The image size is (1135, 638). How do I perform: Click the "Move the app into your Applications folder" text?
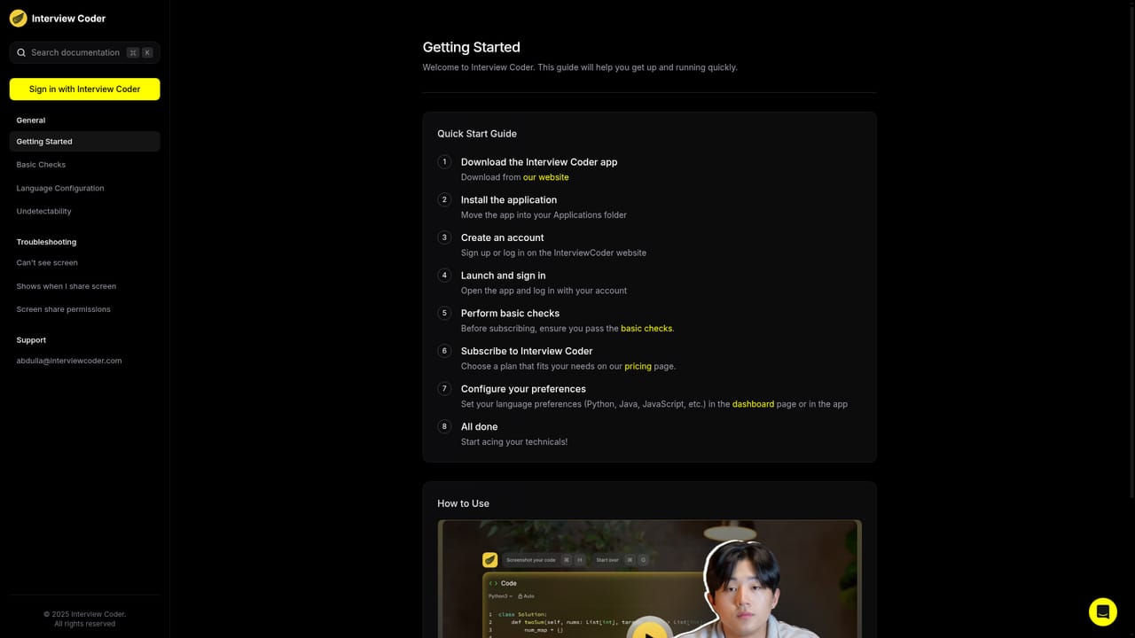tap(544, 215)
